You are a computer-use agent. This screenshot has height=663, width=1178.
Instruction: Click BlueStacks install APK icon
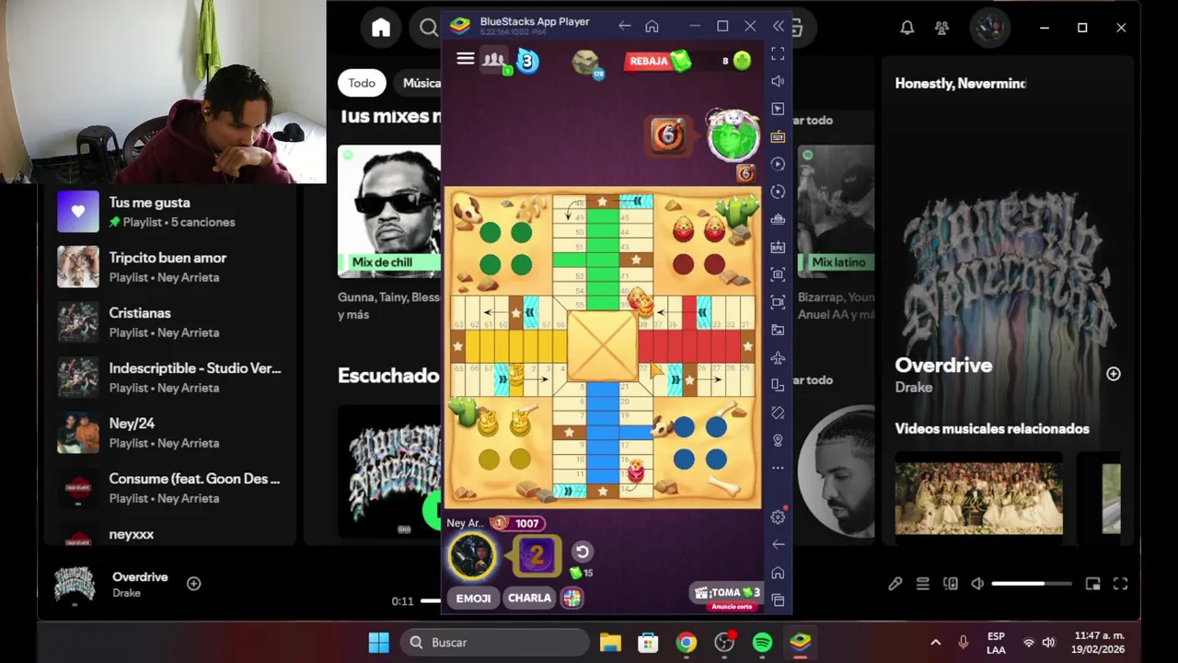click(778, 247)
